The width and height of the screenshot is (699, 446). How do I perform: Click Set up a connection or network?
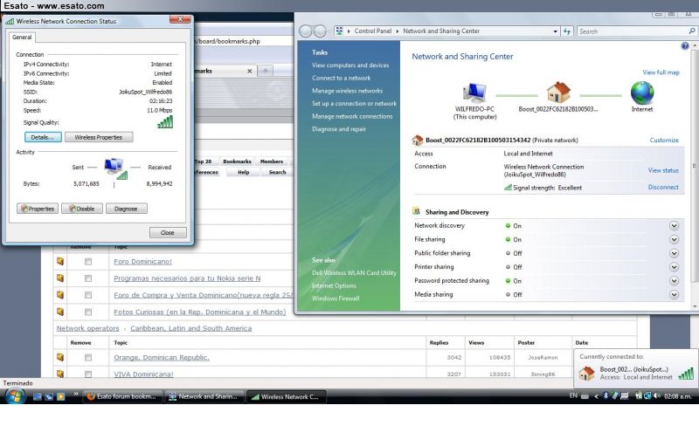click(354, 103)
